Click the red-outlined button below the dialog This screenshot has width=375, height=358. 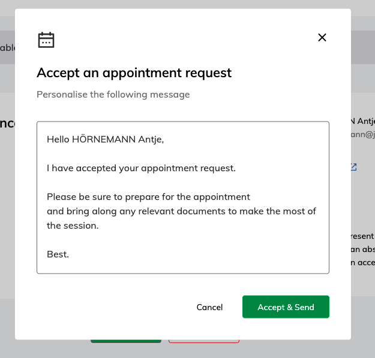tap(204, 341)
